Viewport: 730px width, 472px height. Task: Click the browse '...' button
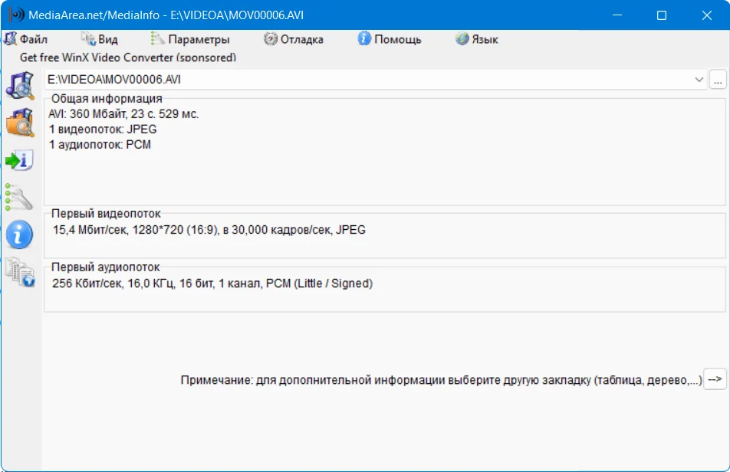point(718,80)
